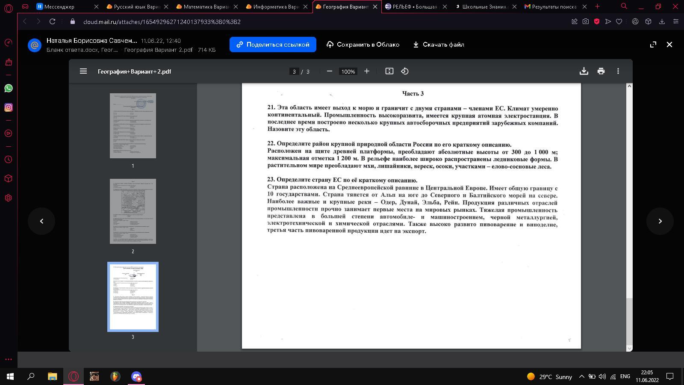This screenshot has width=684, height=385.
Task: Open WhatsApp in the Opera sidebar
Action: pyautogui.click(x=9, y=88)
